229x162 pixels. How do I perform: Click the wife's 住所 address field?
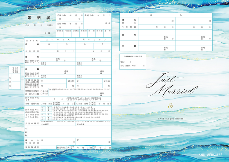[94, 57]
